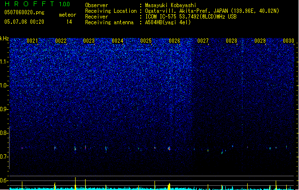
Task: Click the 0030 time marker
Action: click(x=289, y=41)
